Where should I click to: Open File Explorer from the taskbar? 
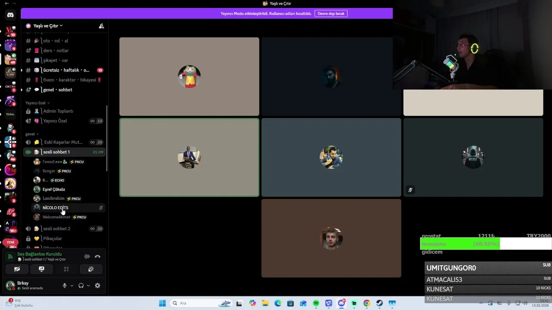(265, 303)
